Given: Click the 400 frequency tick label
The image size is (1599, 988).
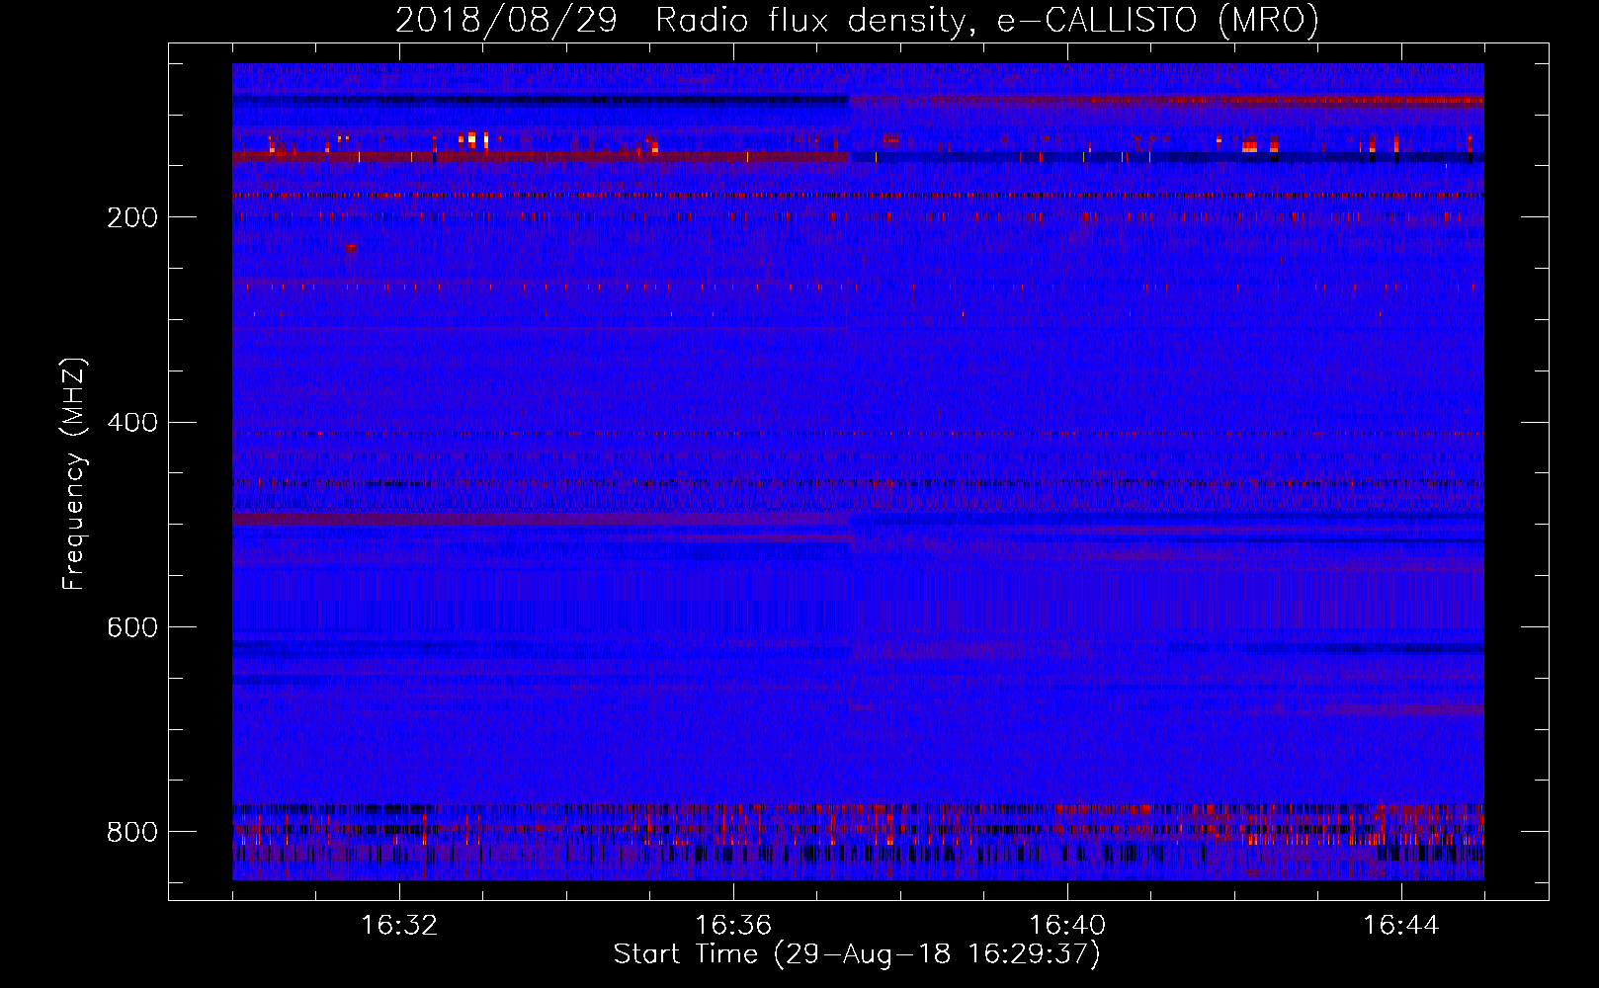Looking at the screenshot, I should click(x=131, y=423).
